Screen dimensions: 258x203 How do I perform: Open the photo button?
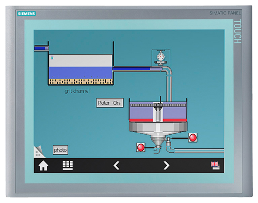(60, 150)
